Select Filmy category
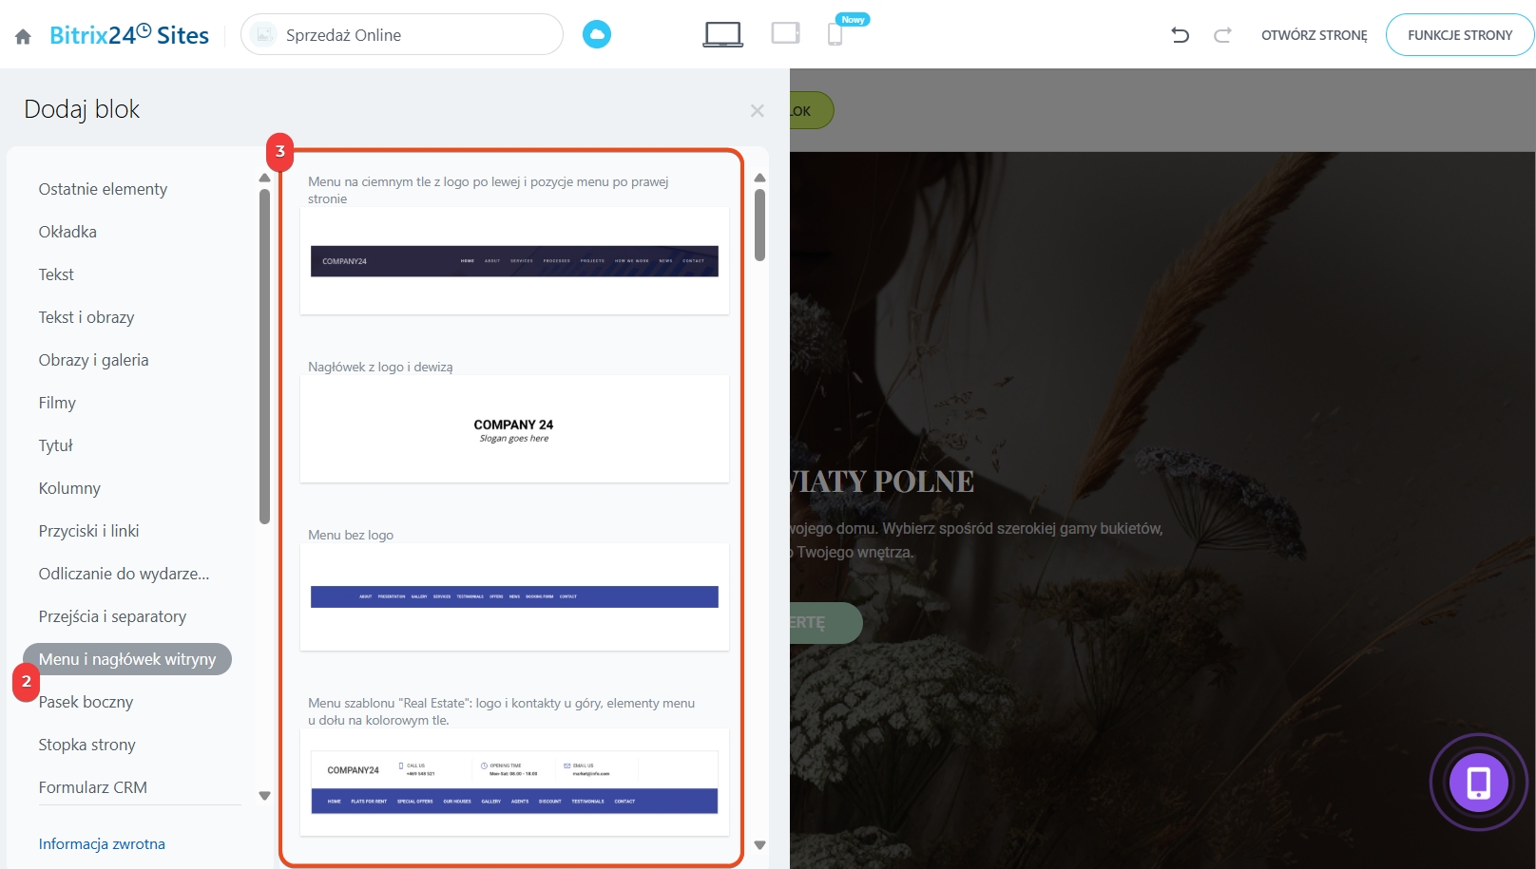The height and width of the screenshot is (869, 1536). point(57,403)
